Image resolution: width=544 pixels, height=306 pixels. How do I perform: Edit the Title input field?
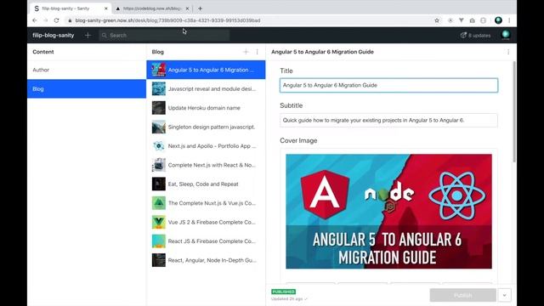click(388, 85)
